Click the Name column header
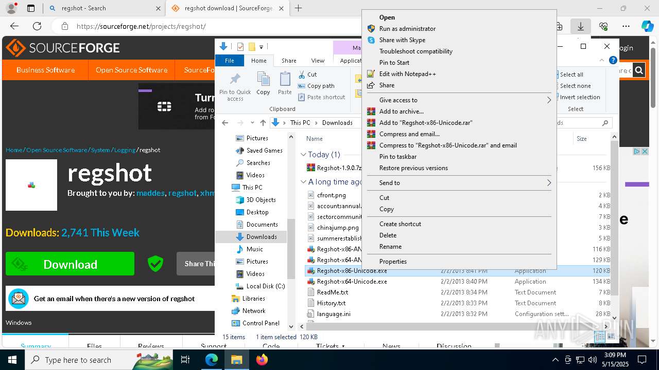659x370 pixels. click(x=315, y=139)
